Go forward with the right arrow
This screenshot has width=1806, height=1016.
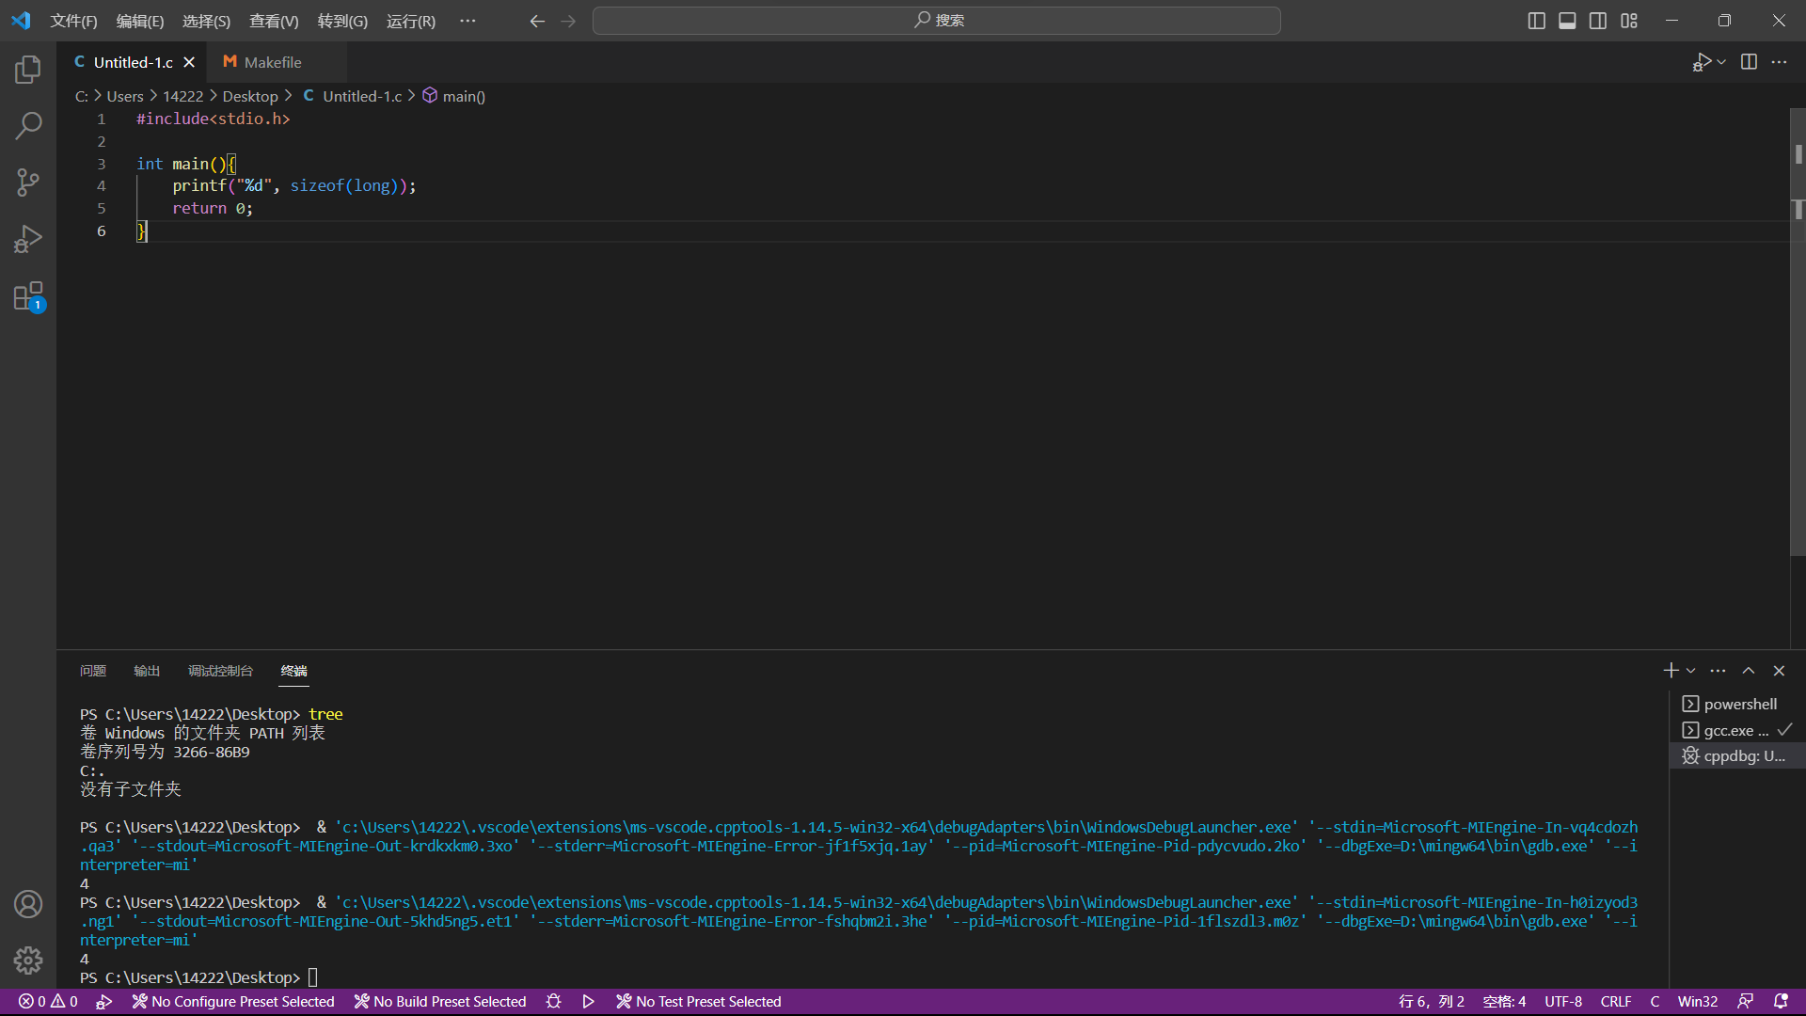pos(568,21)
